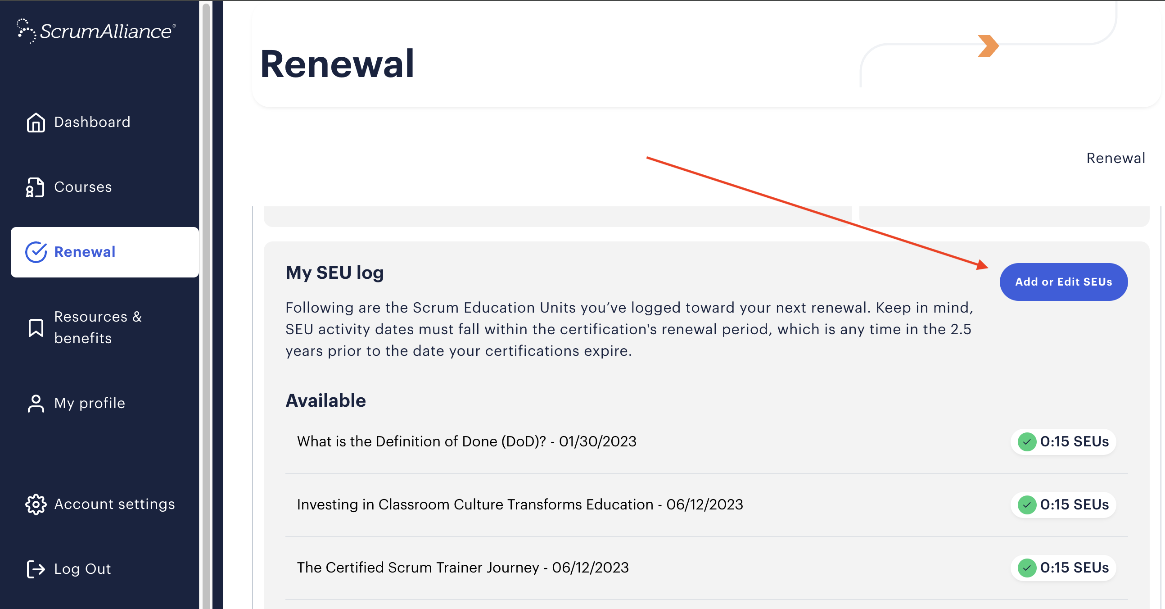Viewport: 1165px width, 609px height.
Task: Click the My profile person icon
Action: (x=36, y=403)
